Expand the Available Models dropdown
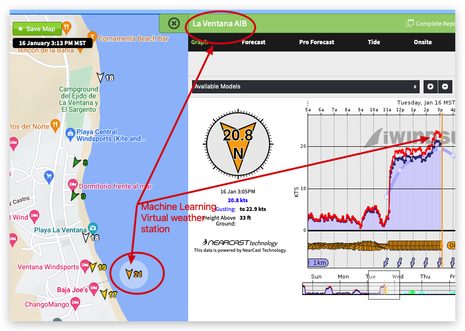Viewport: 465px width, 331px height. pos(306,87)
